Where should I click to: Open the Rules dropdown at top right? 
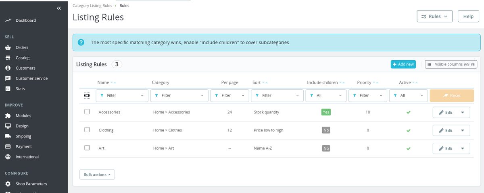coord(435,16)
